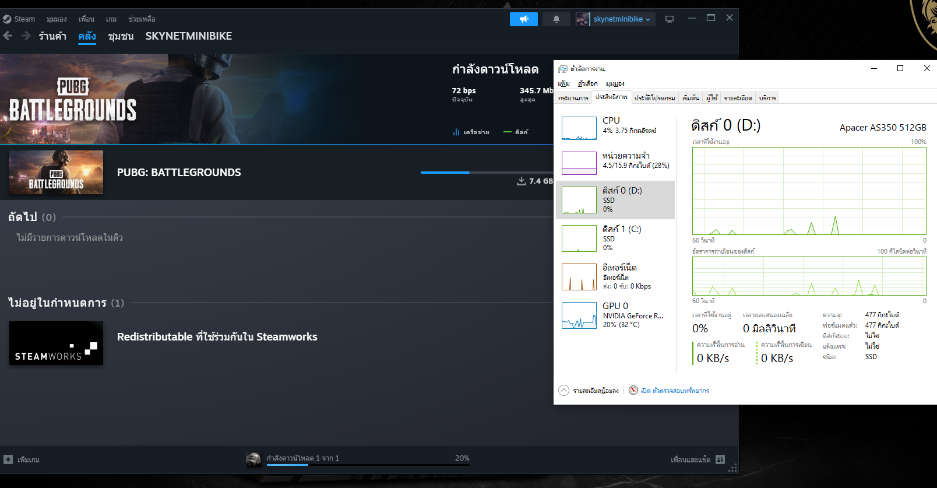Image resolution: width=937 pixels, height=488 pixels.
Task: Minimize the Steam window
Action: click(x=692, y=18)
